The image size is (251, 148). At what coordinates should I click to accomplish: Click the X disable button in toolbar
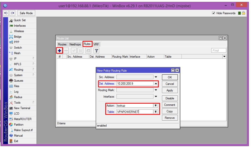click(x=80, y=51)
